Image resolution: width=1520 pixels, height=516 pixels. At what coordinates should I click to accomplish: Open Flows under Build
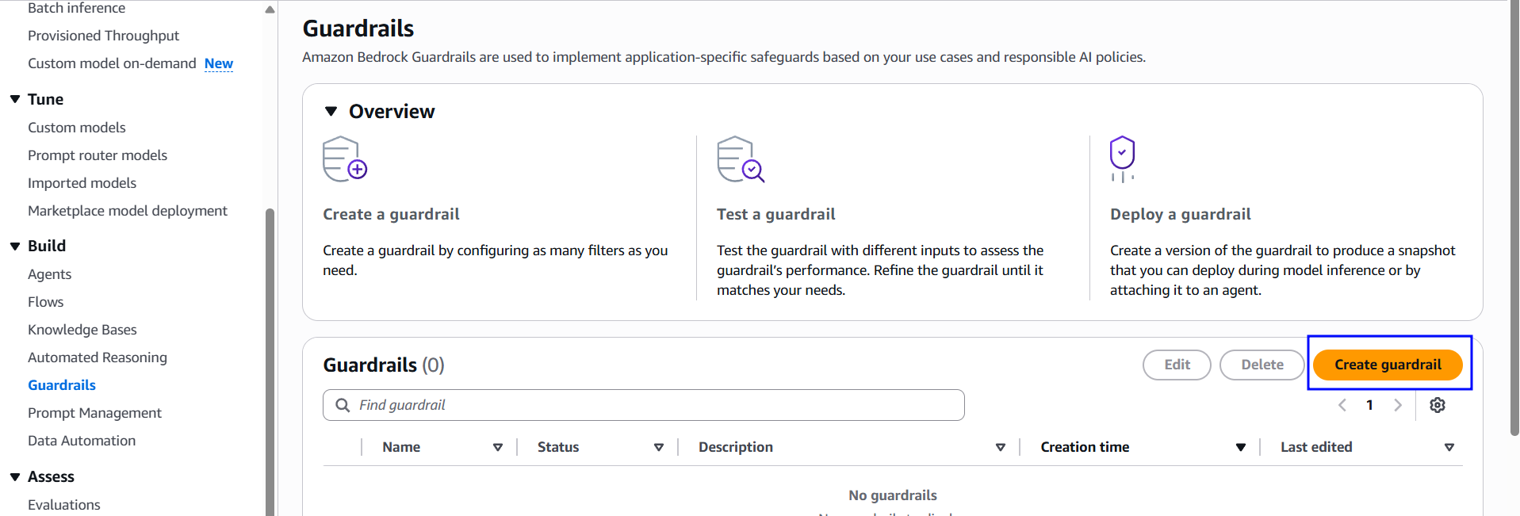45,302
